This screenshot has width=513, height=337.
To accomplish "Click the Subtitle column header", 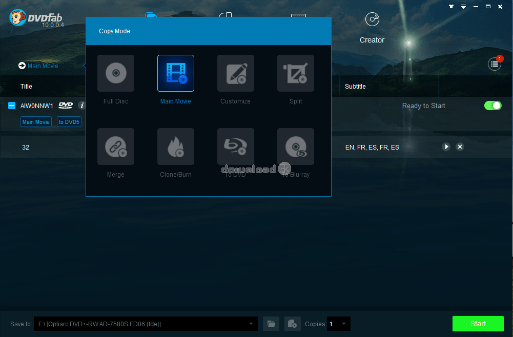I will coord(355,86).
